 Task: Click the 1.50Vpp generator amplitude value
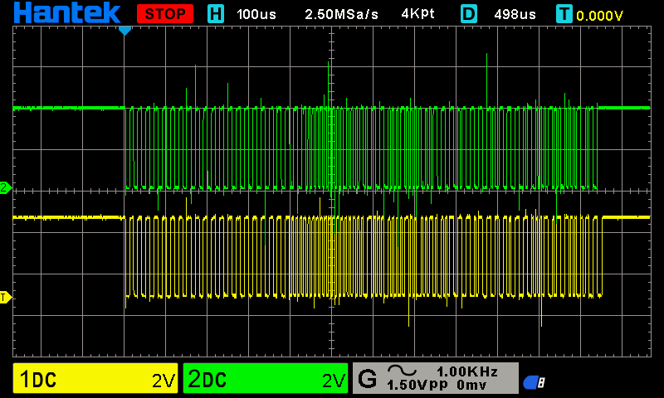pyautogui.click(x=417, y=385)
